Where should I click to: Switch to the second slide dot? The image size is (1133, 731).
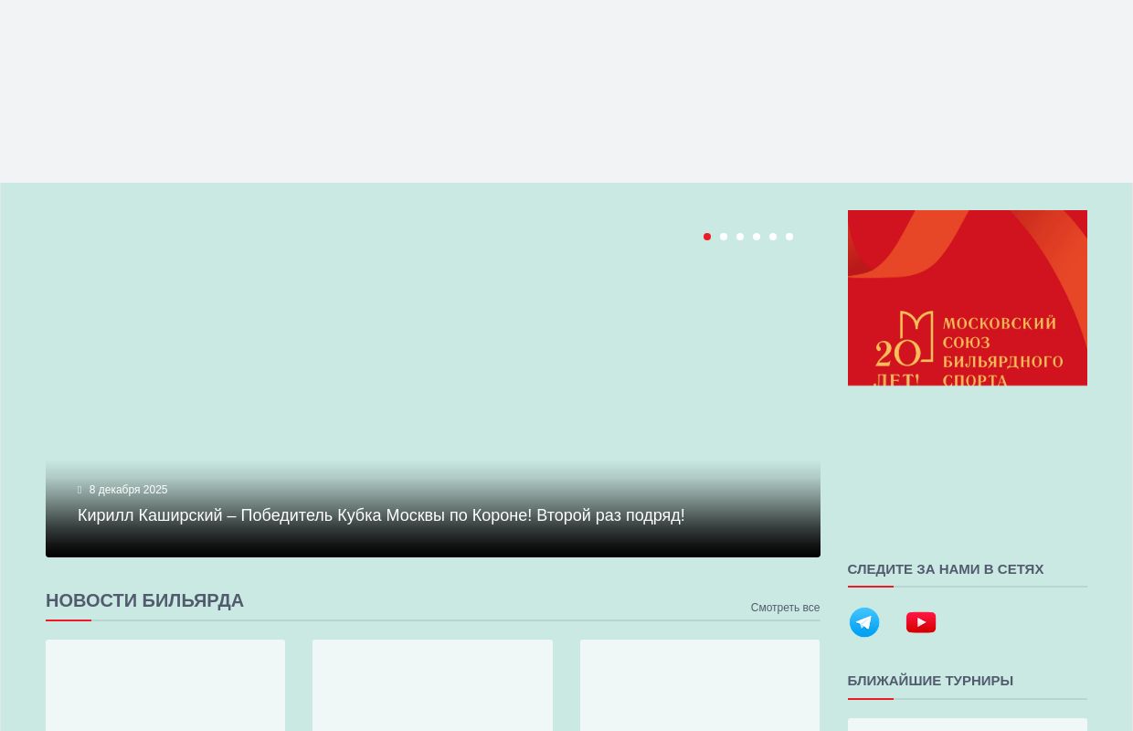724,237
